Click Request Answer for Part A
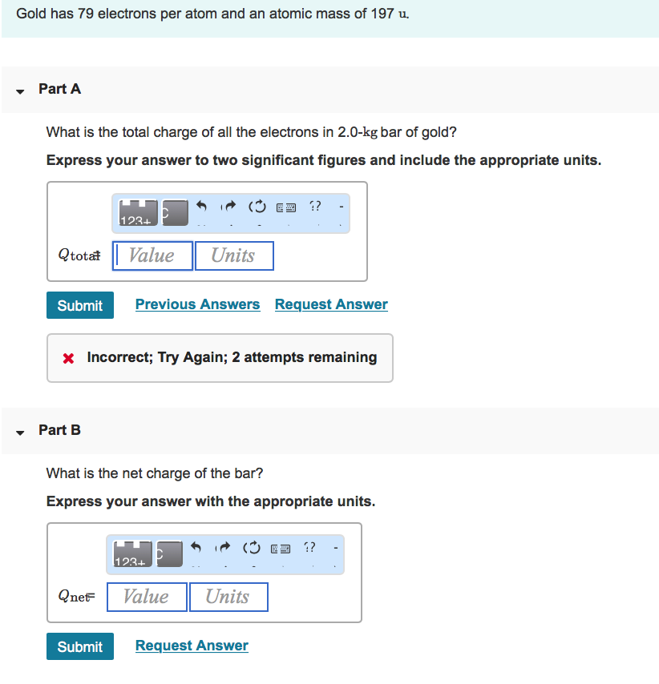The width and height of the screenshot is (659, 684). (x=330, y=304)
